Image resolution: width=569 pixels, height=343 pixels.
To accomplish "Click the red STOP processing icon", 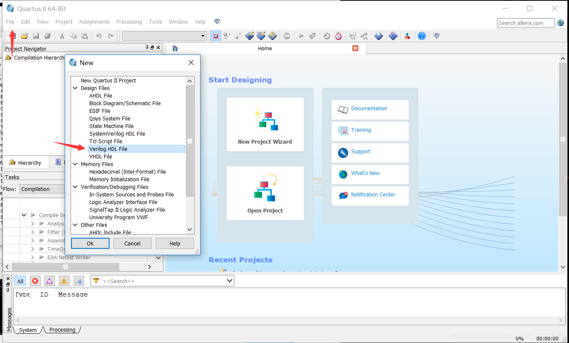I will [287, 36].
